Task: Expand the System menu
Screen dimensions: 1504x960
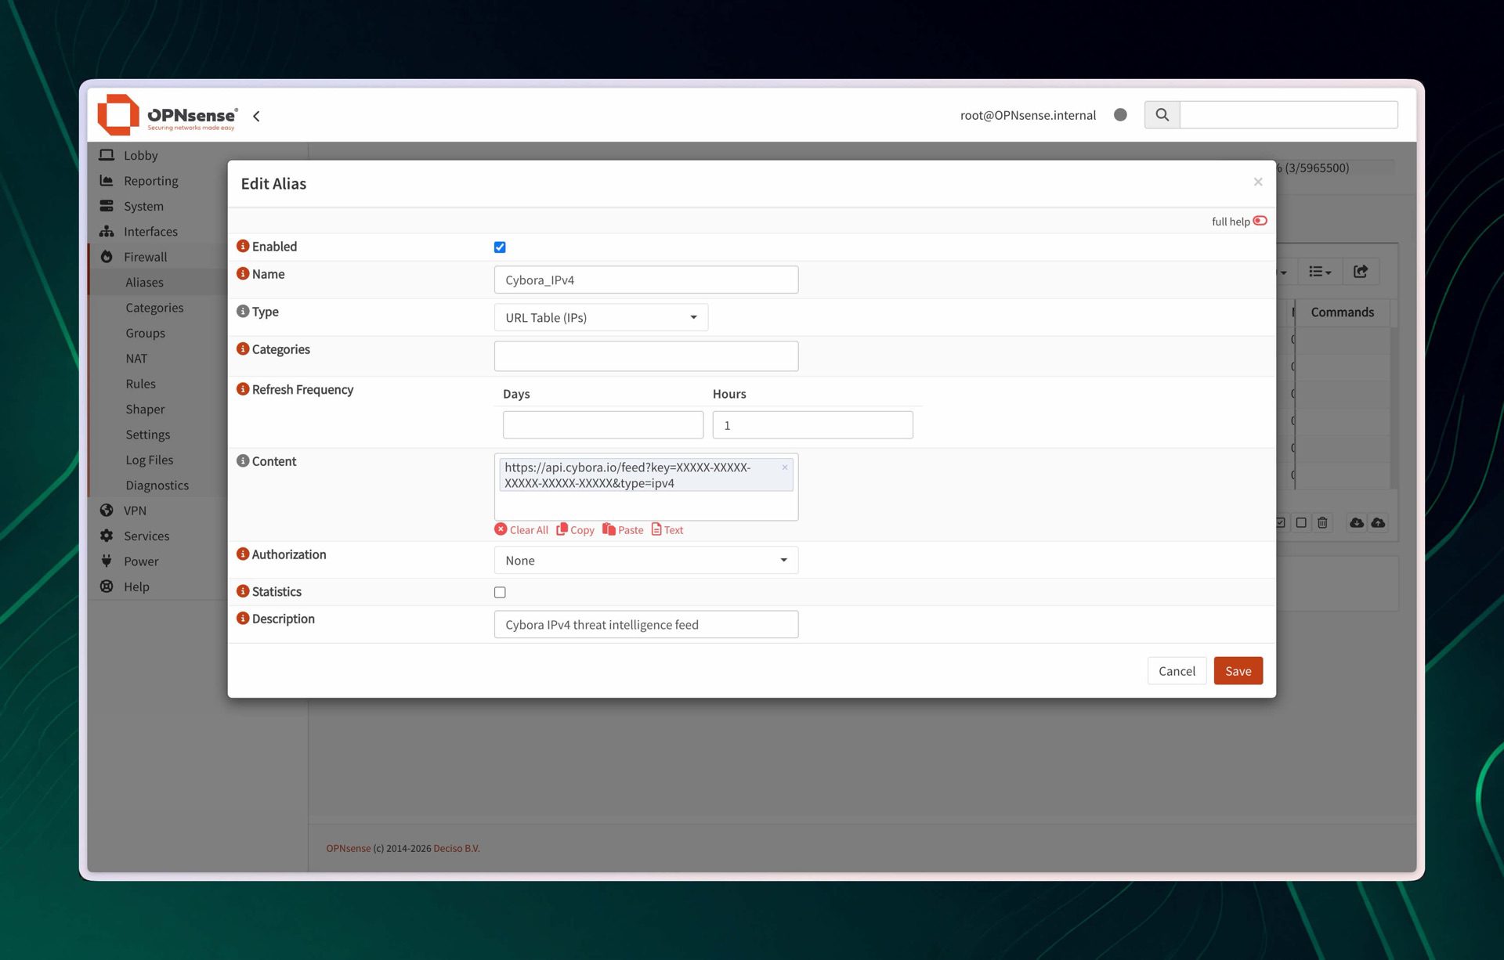Action: tap(143, 206)
